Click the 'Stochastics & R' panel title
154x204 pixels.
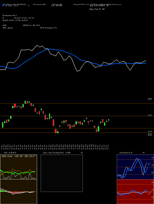126,153
